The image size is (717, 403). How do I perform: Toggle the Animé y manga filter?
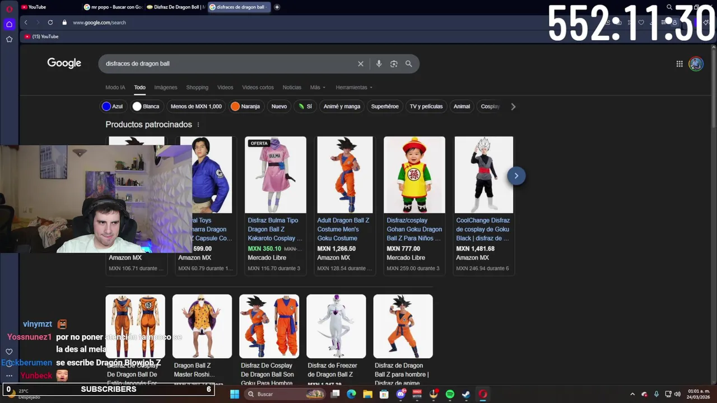pos(342,106)
